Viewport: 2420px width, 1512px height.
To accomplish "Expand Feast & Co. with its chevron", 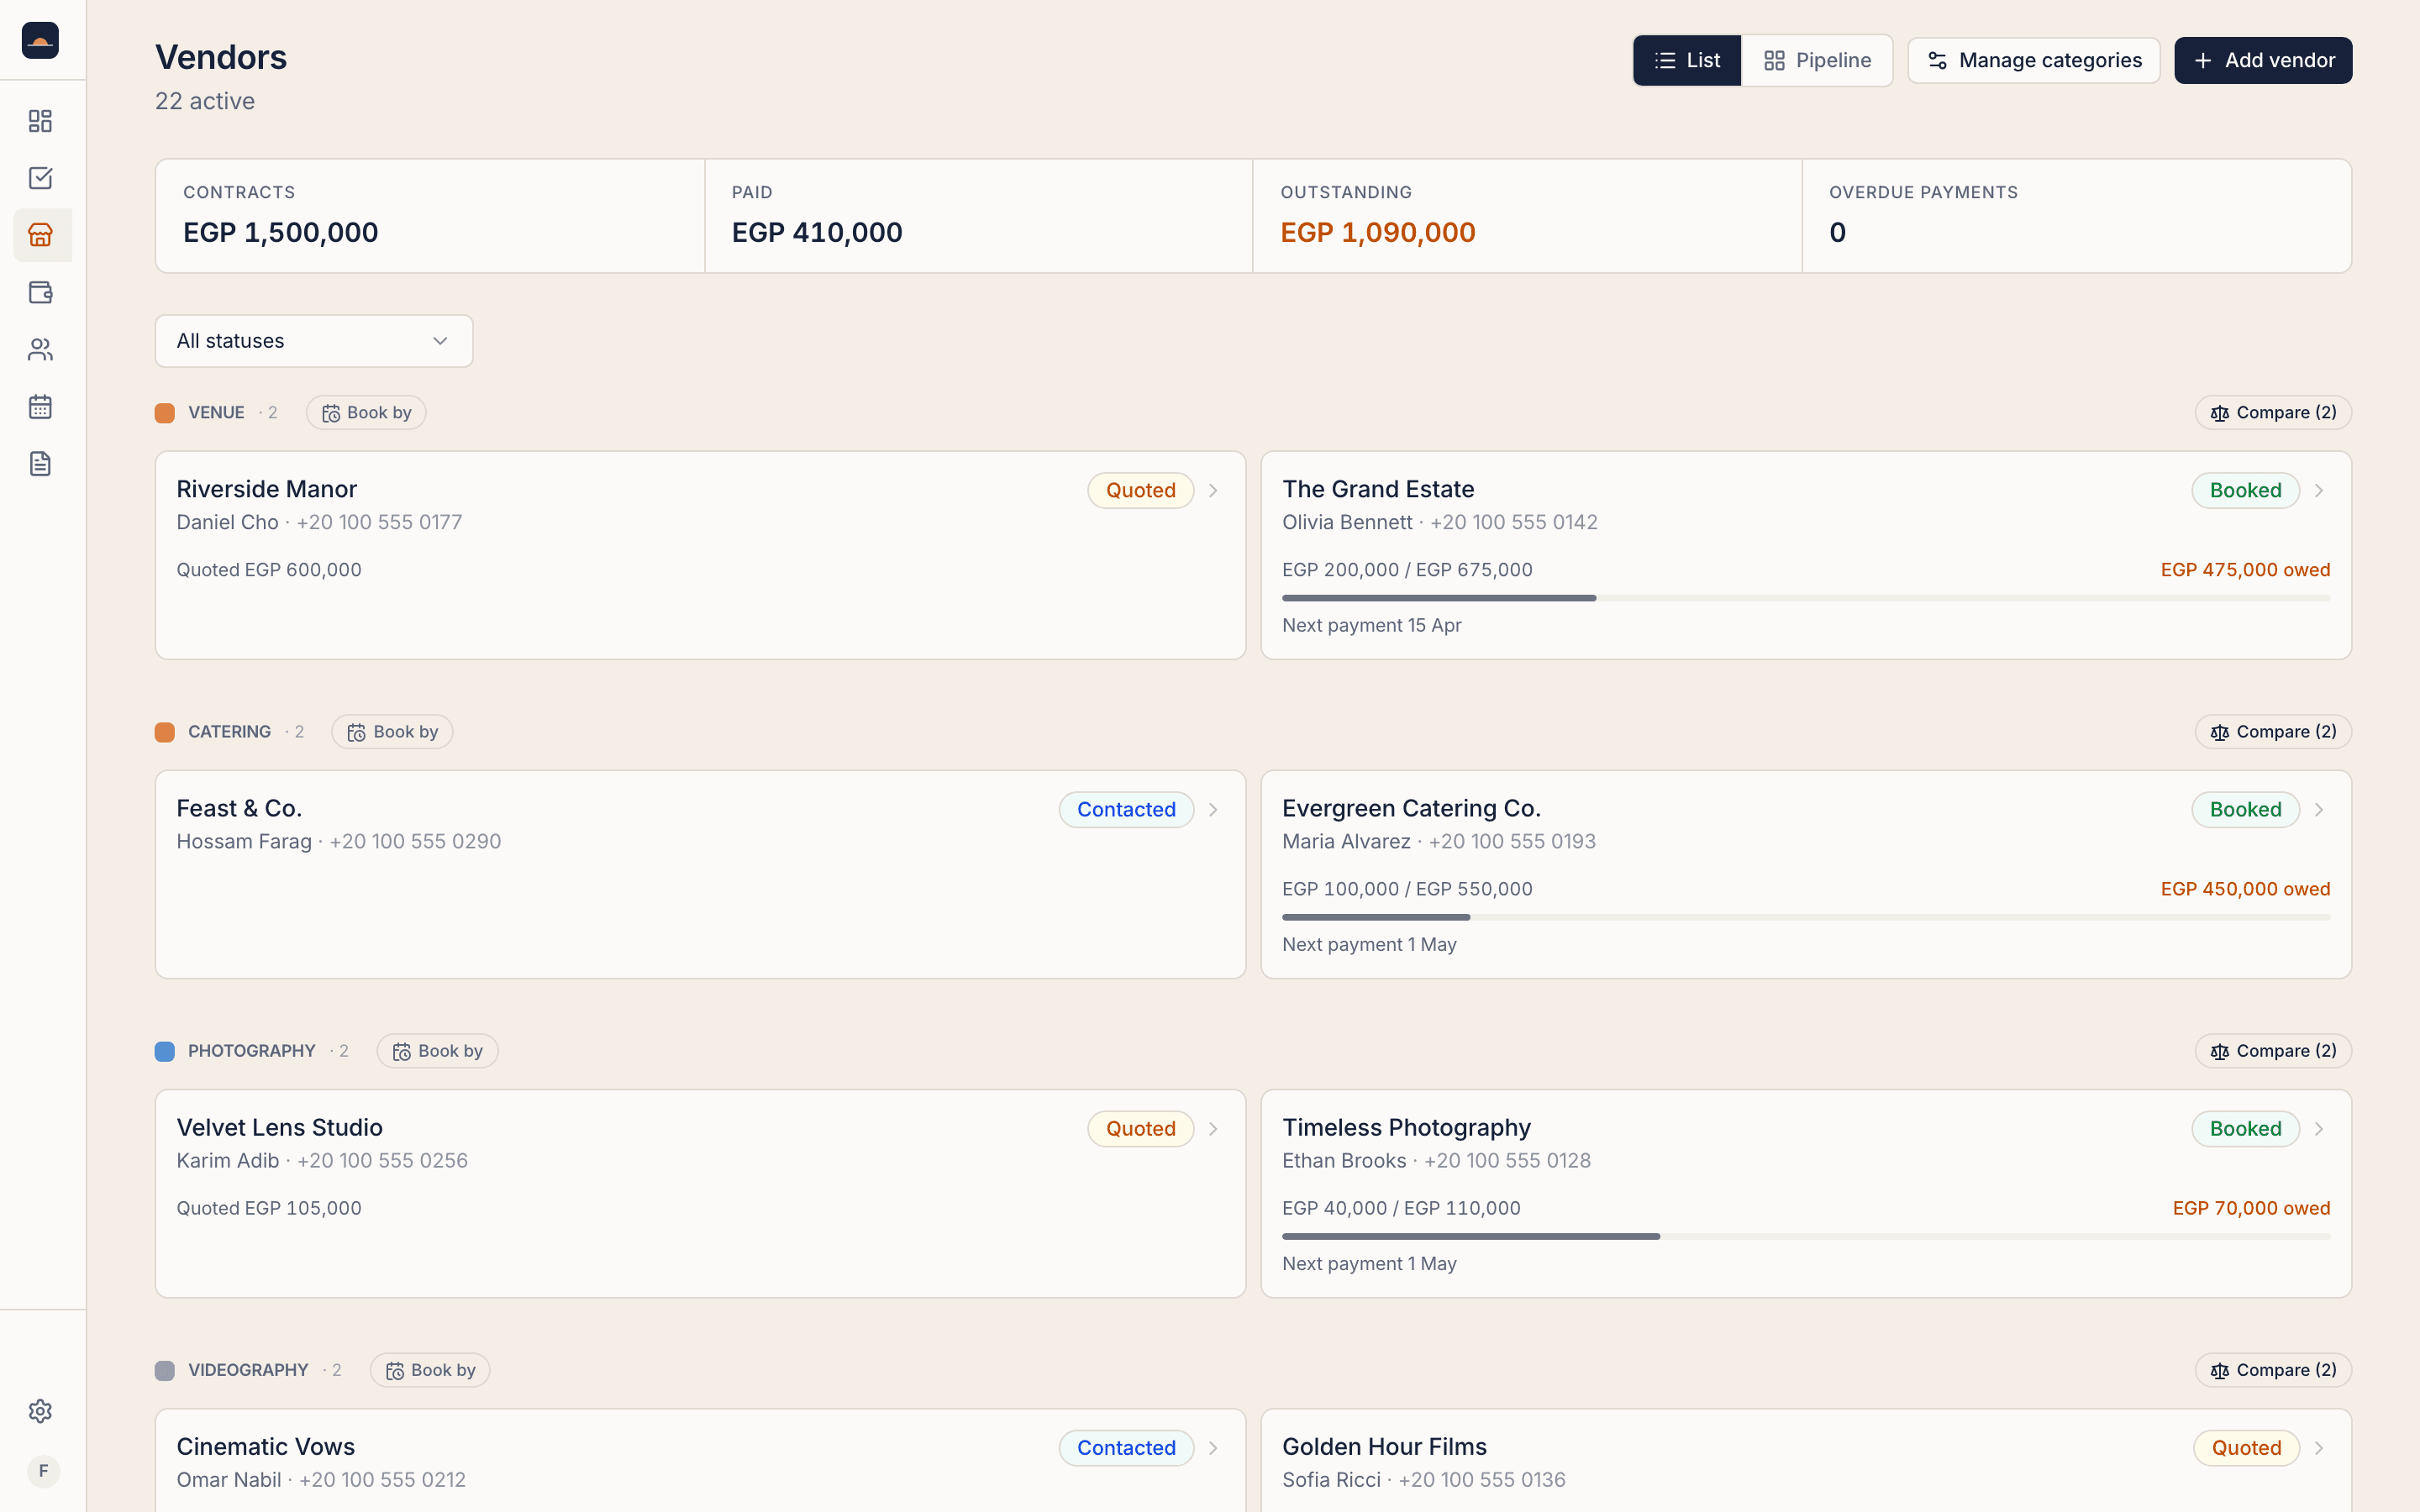I will [x=1213, y=809].
